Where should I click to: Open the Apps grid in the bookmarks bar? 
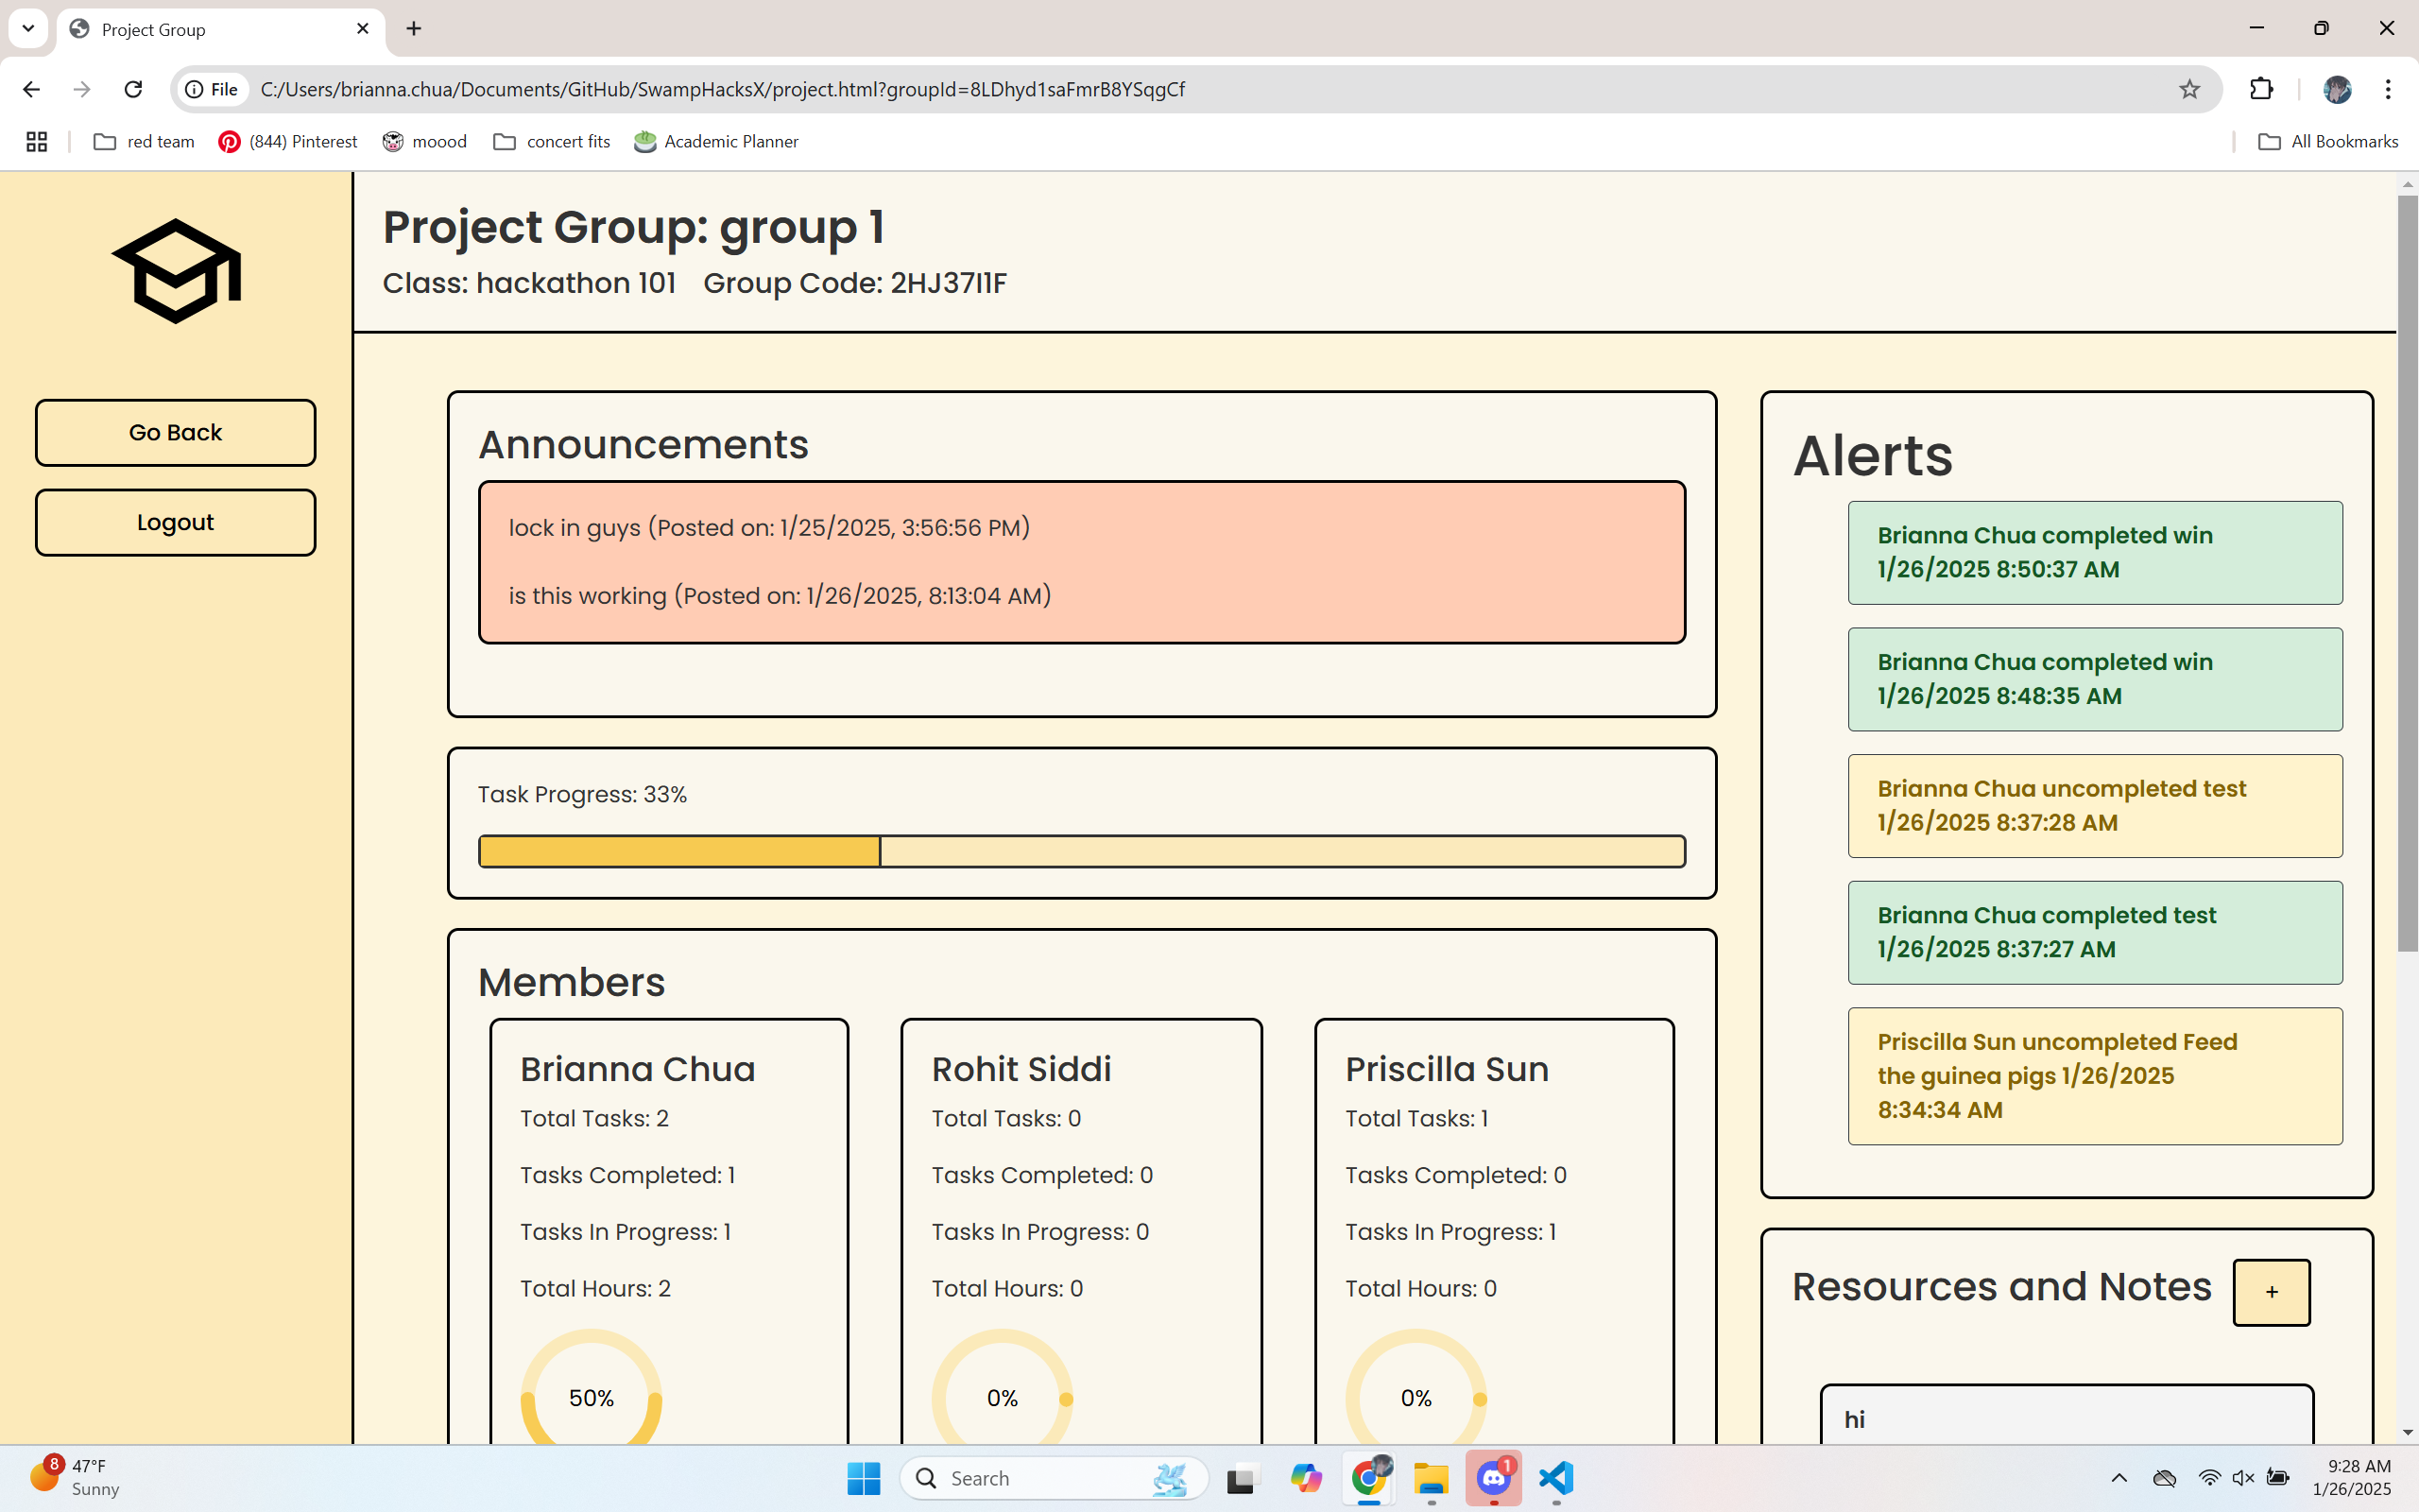pos(37,141)
